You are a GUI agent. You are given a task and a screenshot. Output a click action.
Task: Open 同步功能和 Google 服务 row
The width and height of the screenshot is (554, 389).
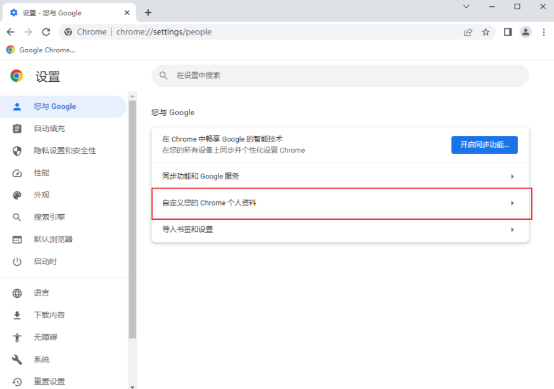(x=340, y=176)
